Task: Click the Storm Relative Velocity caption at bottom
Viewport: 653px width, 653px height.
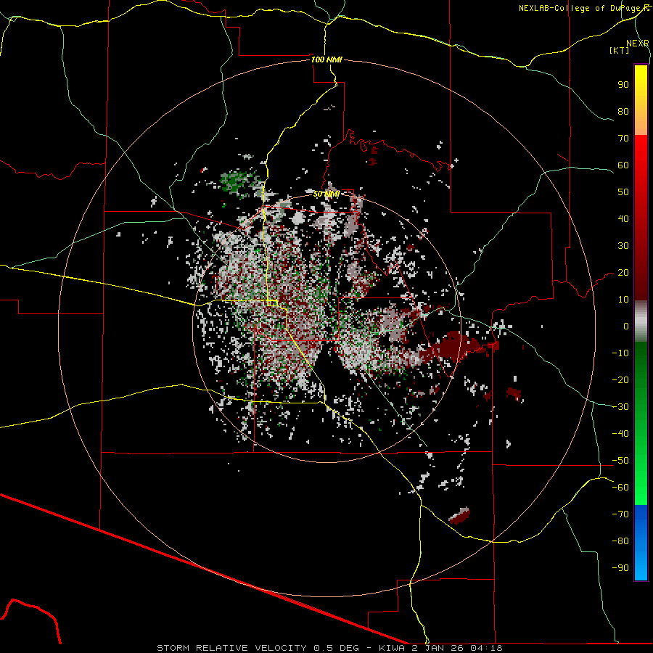Action: coord(329,648)
